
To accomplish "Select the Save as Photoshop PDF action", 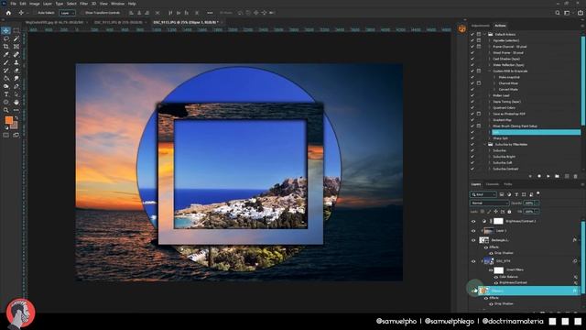I will click(x=509, y=114).
